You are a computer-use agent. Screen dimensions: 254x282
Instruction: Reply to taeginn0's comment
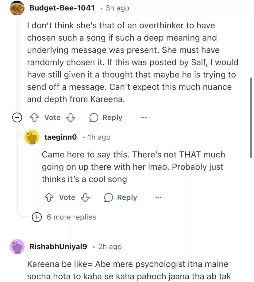[x=121, y=197]
